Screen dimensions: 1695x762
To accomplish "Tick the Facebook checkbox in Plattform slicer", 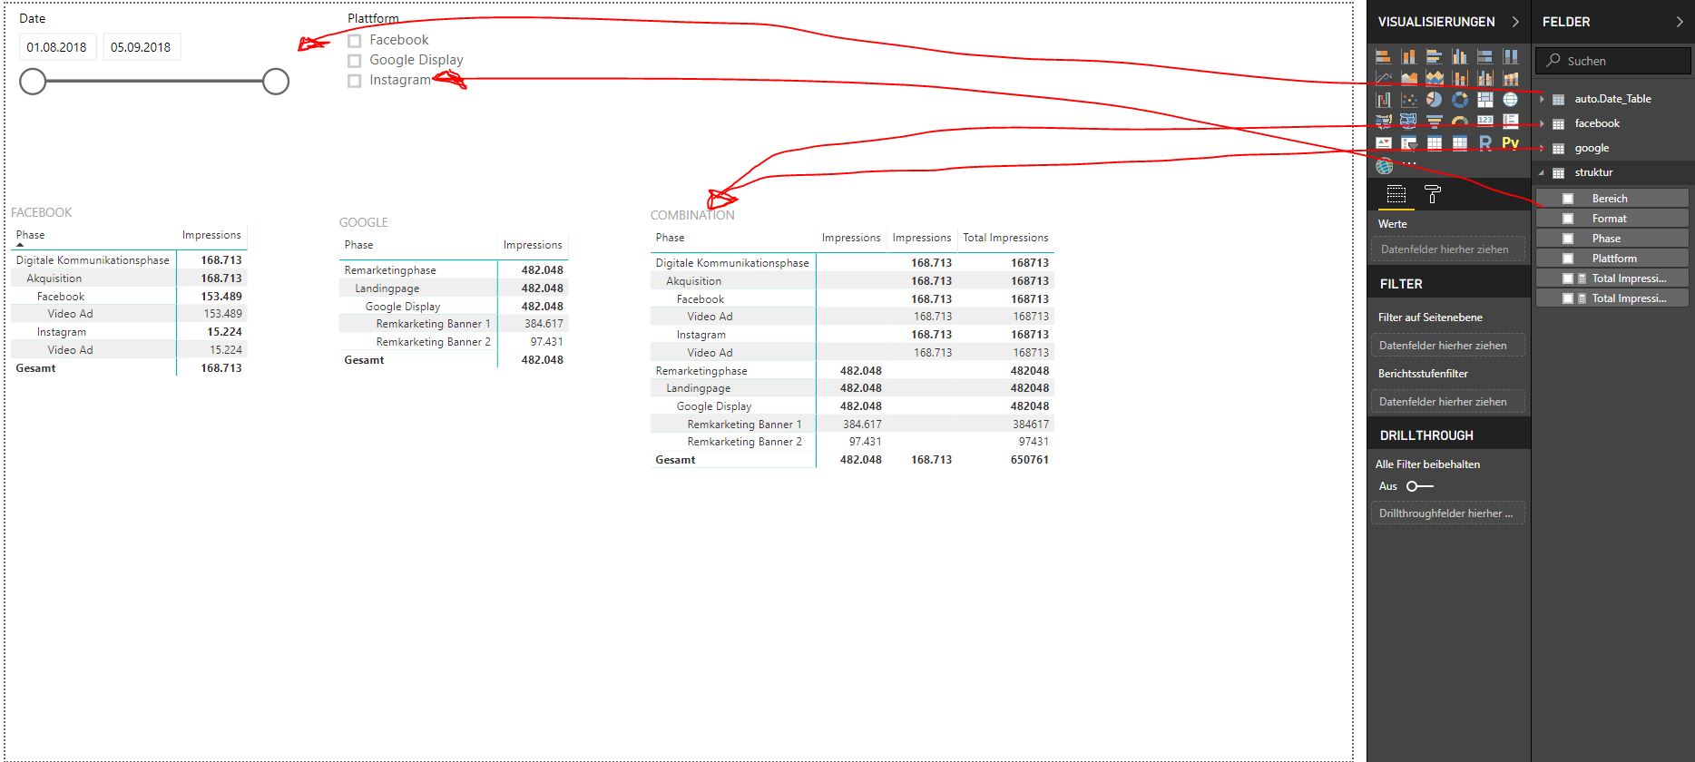I will coord(355,41).
